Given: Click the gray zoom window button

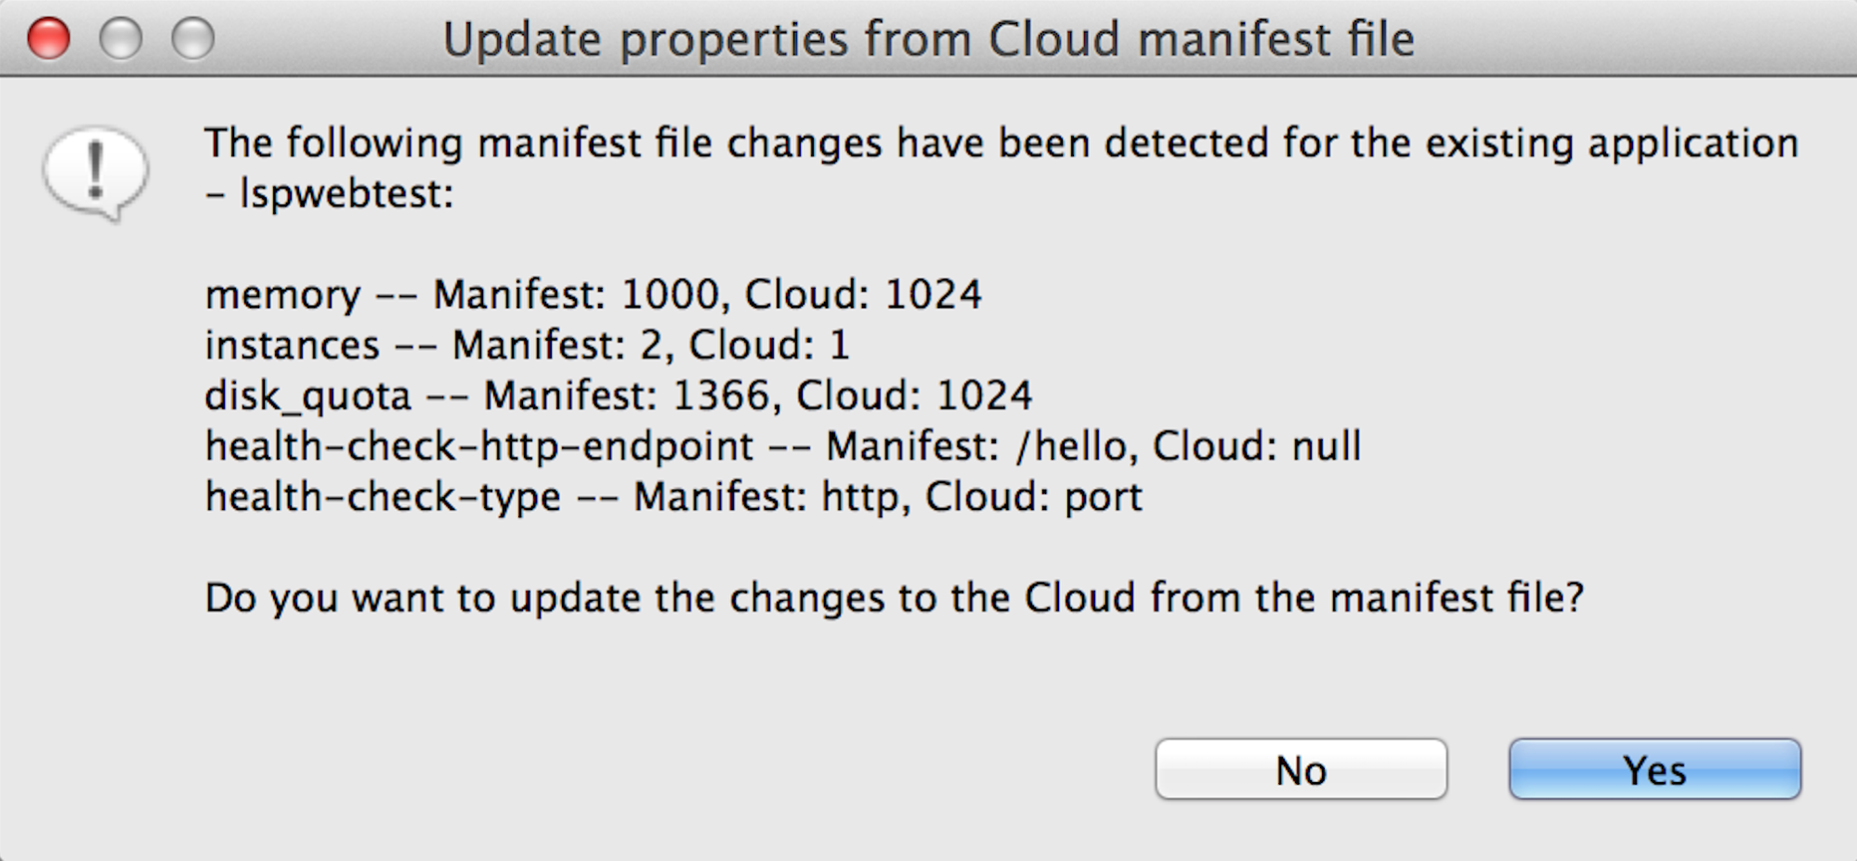Looking at the screenshot, I should 193,39.
